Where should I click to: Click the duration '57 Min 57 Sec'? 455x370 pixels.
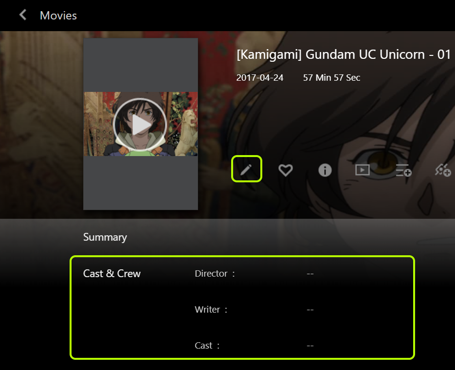click(x=332, y=78)
